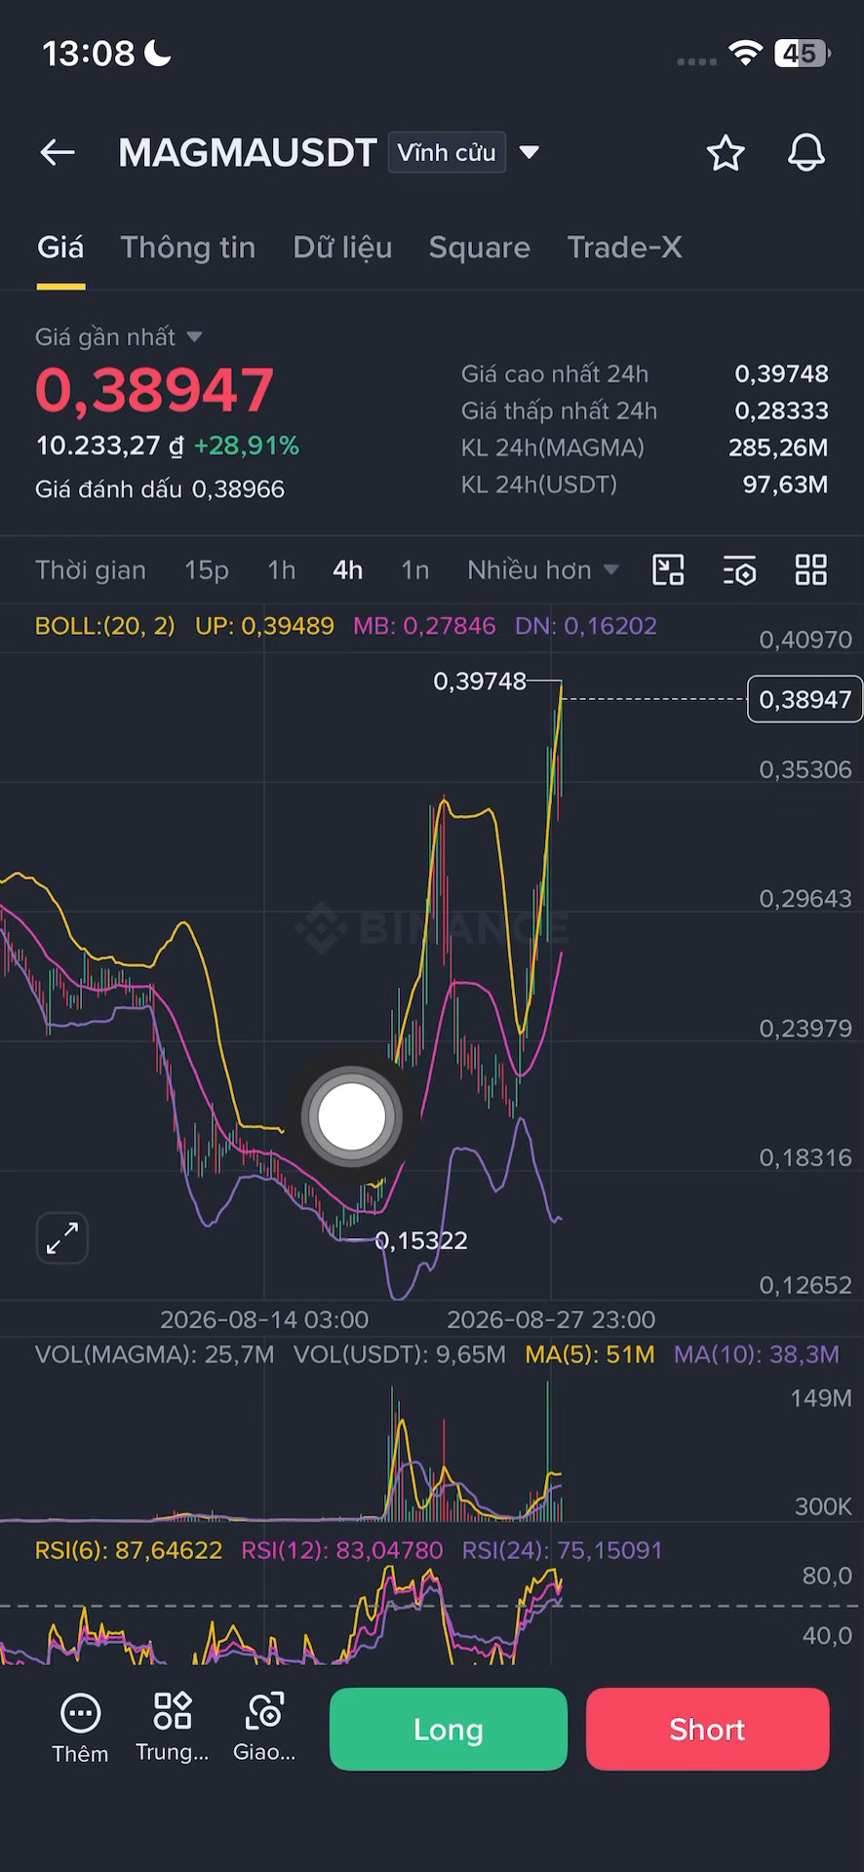The width and height of the screenshot is (864, 1872).
Task: Tap the 0,39748 high label on chart
Action: tap(479, 681)
